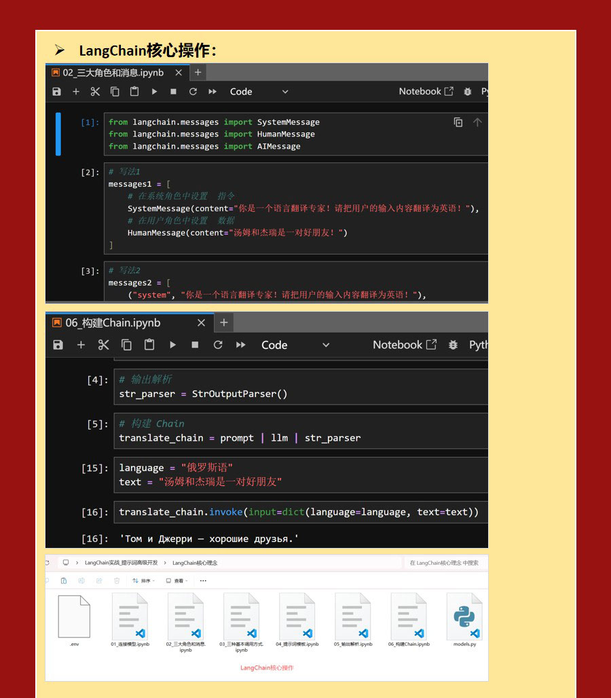This screenshot has width=611, height=698.
Task: Navigate to LangChain实战_提示词高级开发 breadcrumb folder
Action: [121, 563]
